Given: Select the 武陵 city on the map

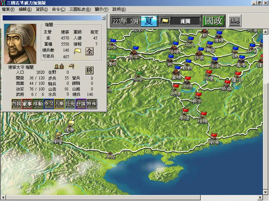Looking at the screenshot, I should coord(176,90).
